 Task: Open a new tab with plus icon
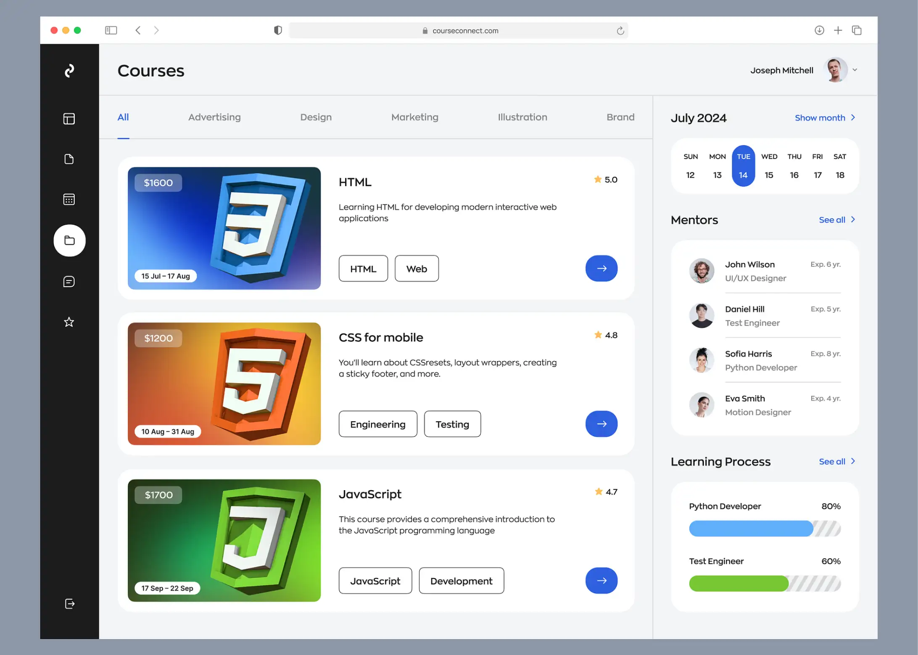pyautogui.click(x=838, y=30)
